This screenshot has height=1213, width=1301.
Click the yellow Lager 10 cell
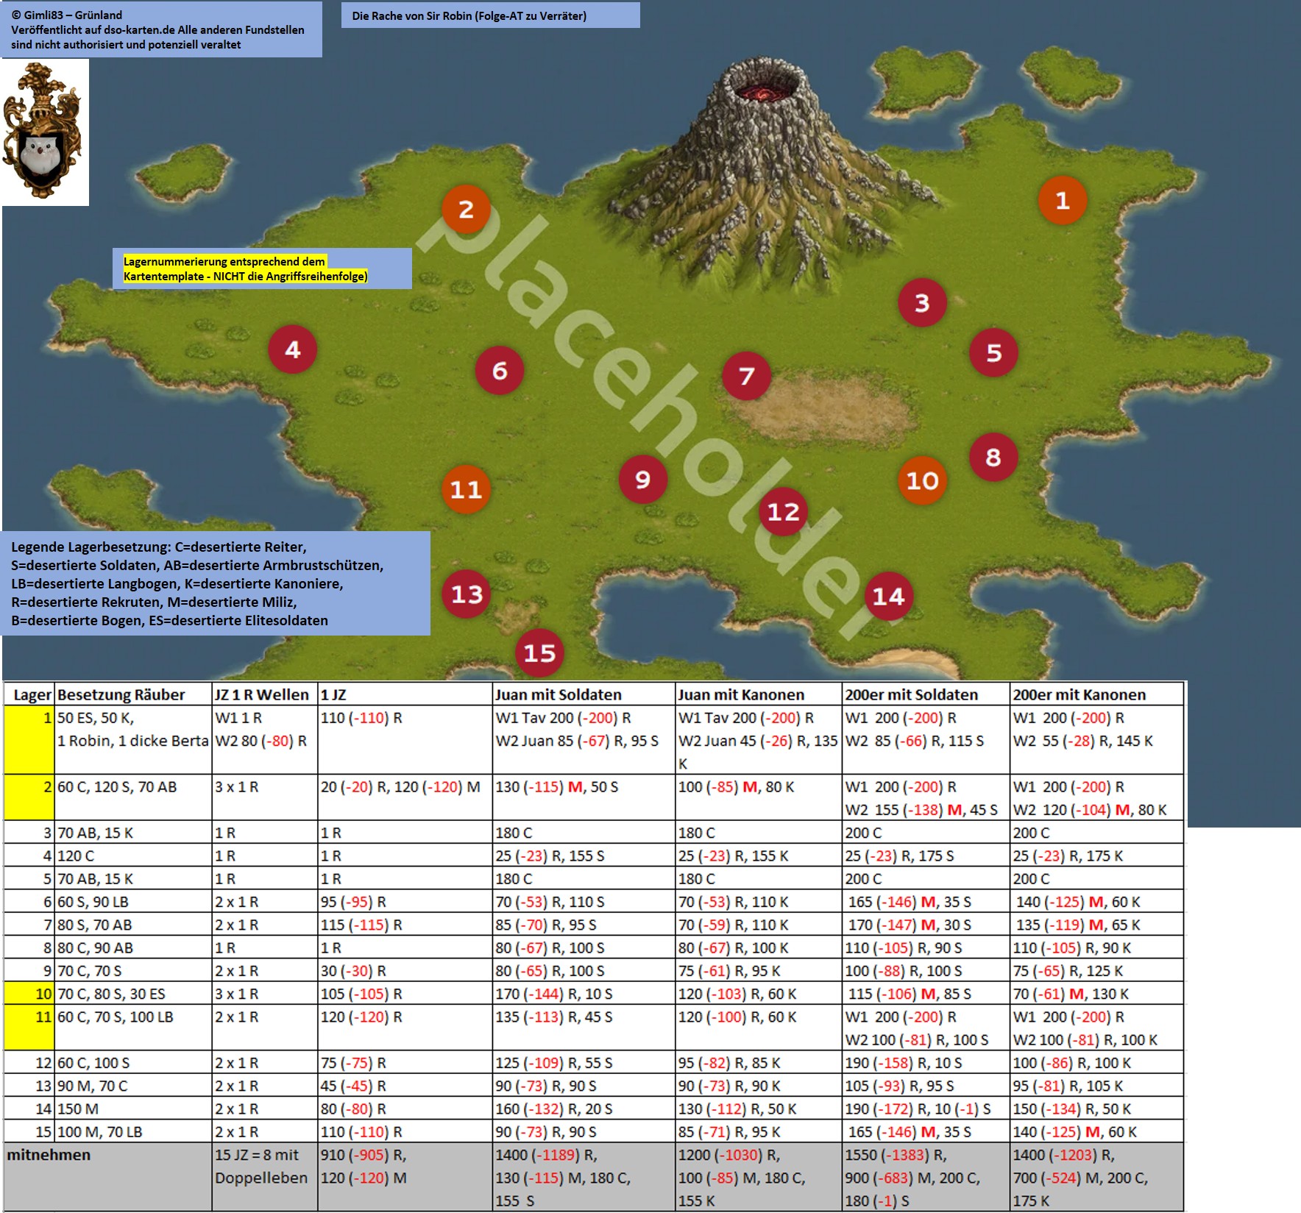pos(29,994)
